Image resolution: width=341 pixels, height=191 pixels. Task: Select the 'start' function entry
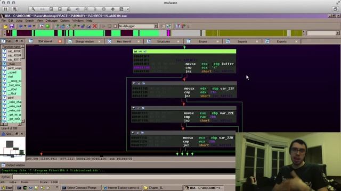click(12, 76)
